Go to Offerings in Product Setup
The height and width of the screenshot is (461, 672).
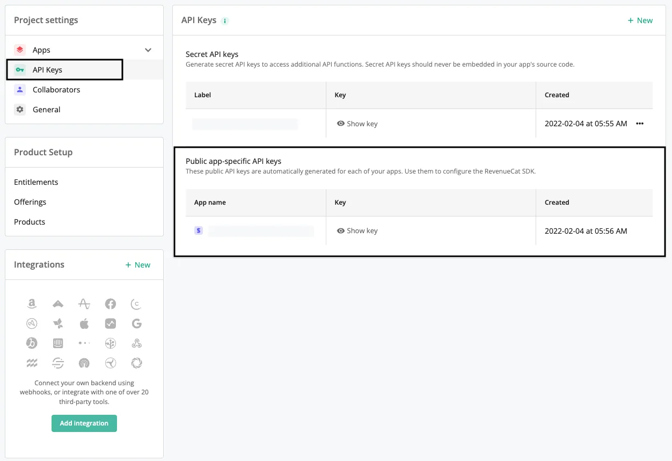30,202
